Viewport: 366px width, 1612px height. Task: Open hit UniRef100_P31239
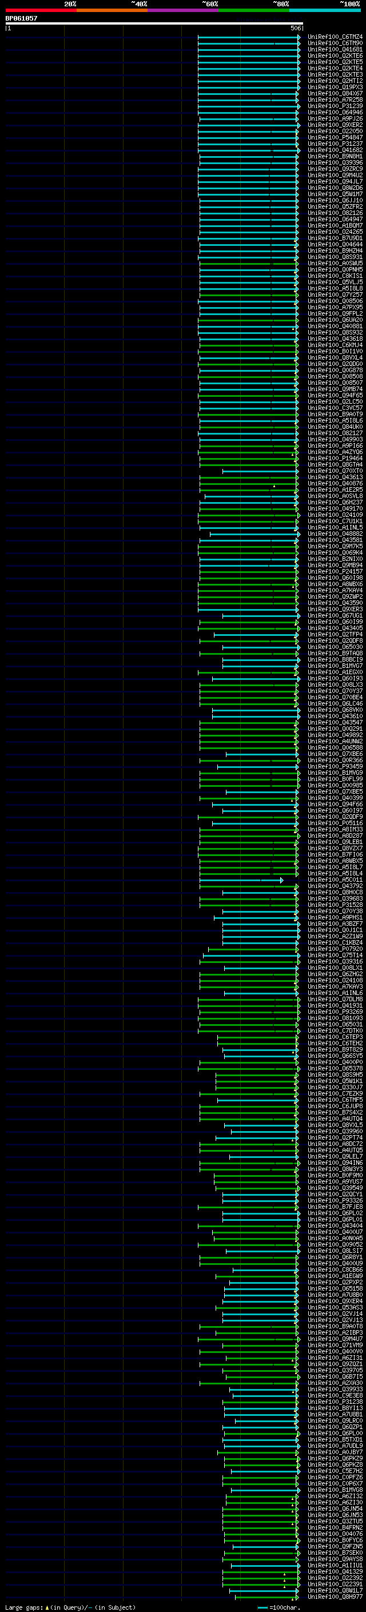coord(335,106)
